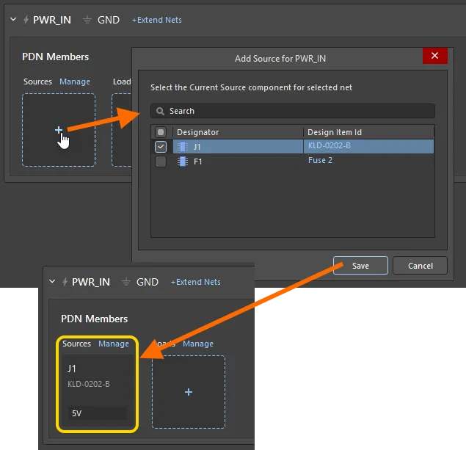Add a load with the plus box in lower panel

pos(189,392)
